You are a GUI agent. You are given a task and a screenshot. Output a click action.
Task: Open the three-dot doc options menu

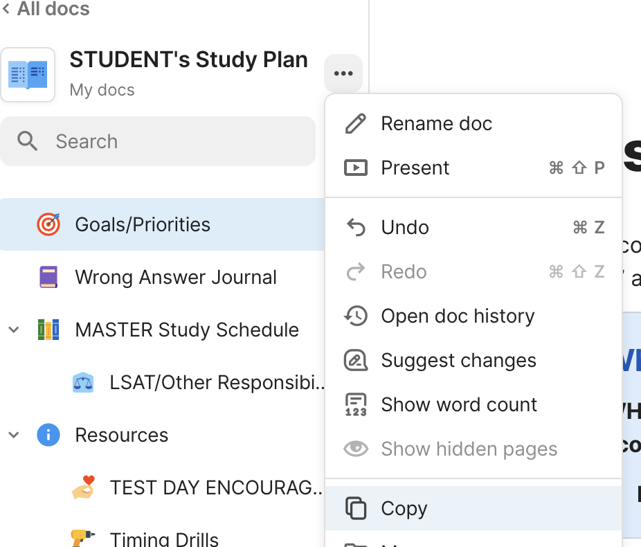tap(343, 73)
